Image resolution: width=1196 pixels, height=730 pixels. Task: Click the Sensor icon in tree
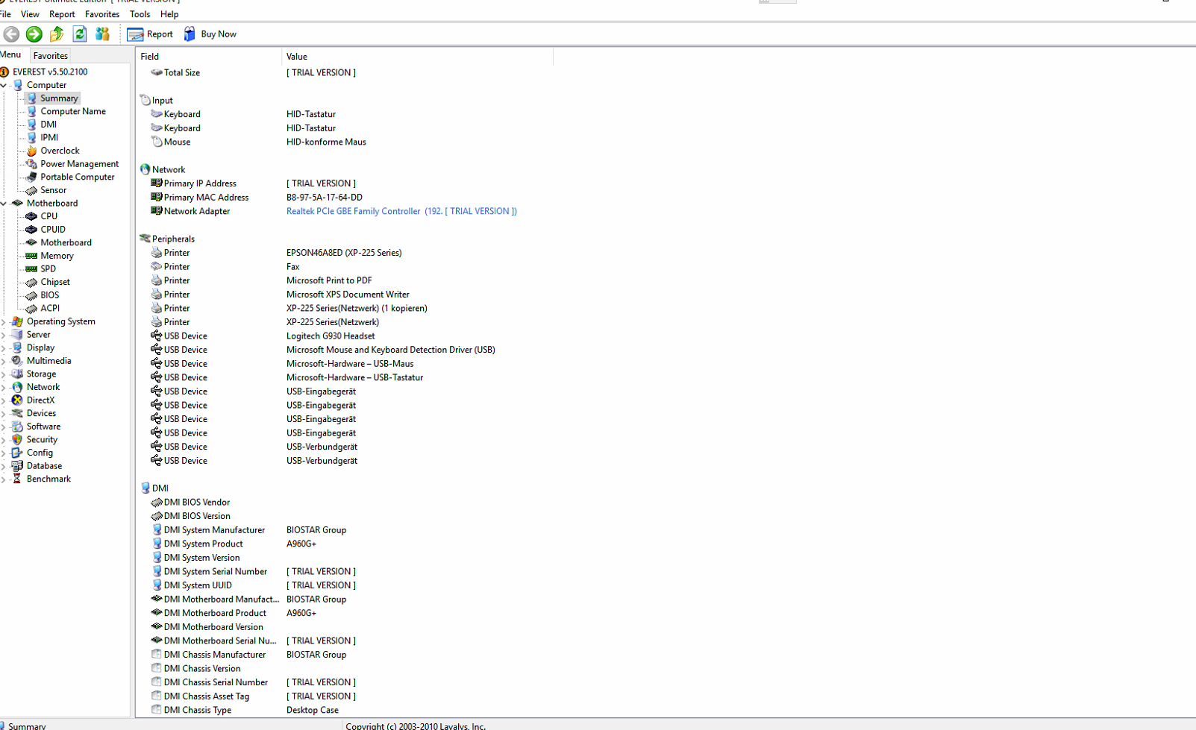pos(31,190)
